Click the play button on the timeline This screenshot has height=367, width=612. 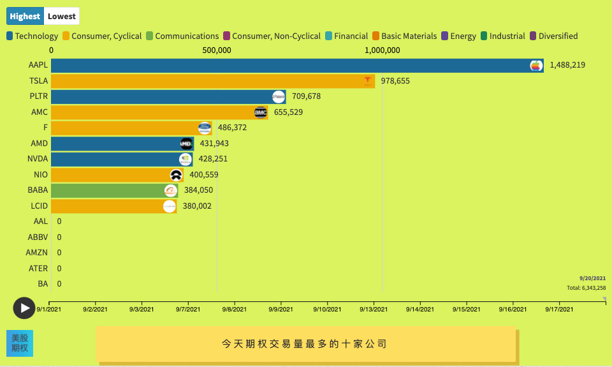point(24,308)
